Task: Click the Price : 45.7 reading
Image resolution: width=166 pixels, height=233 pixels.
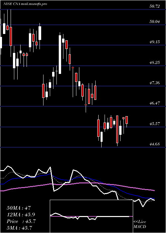Action: pyautogui.click(x=21, y=221)
